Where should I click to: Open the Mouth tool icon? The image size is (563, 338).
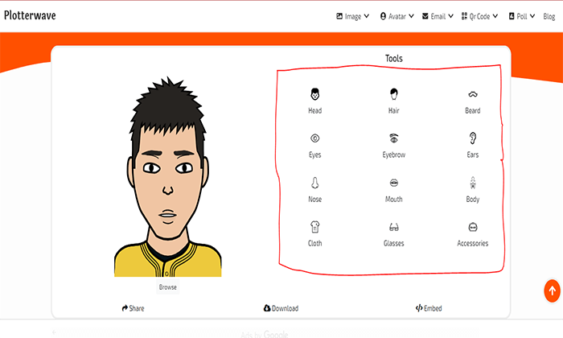394,183
